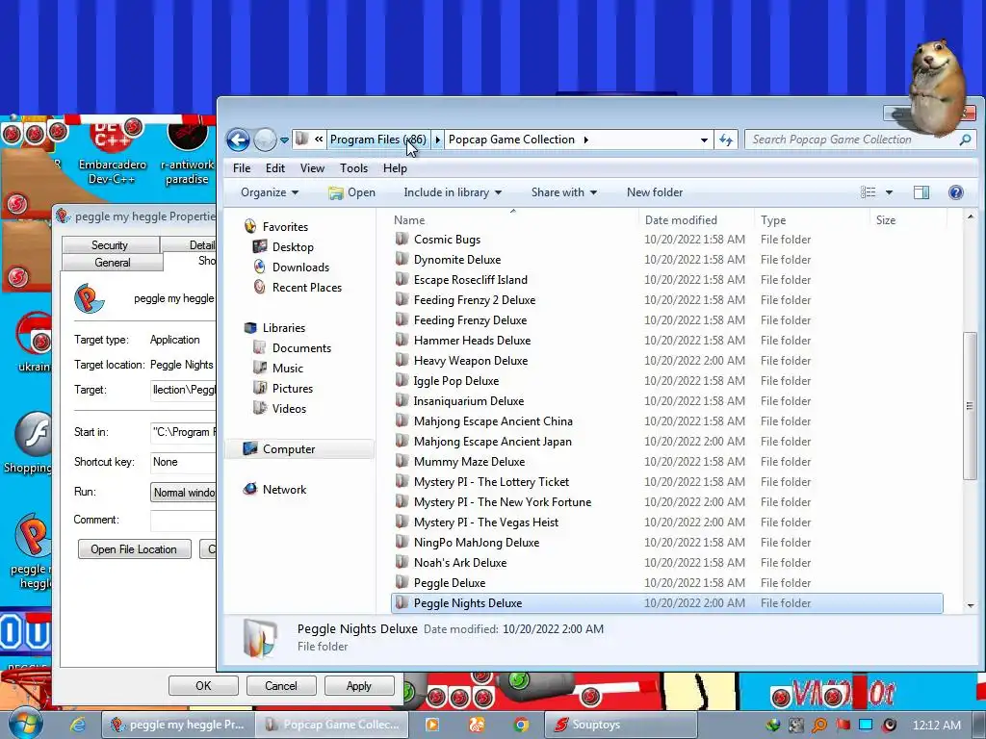Open the File menu
Screen dimensions: 986x739
tap(242, 168)
